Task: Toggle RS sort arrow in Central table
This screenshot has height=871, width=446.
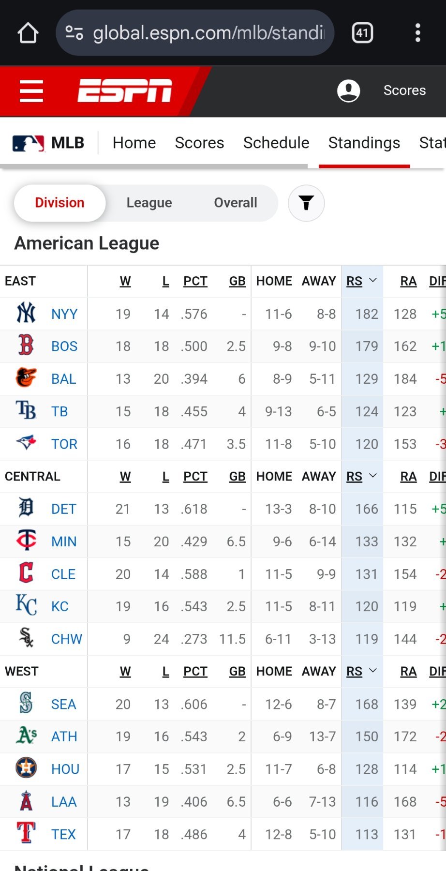Action: (373, 476)
